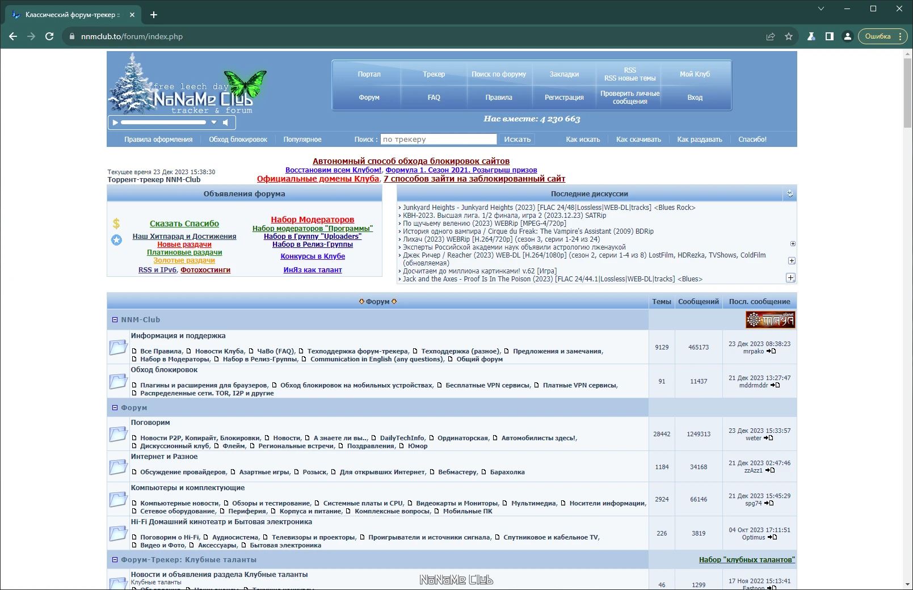The height and width of the screenshot is (590, 913).
Task: Collapse the Форум category section
Action: 115,408
